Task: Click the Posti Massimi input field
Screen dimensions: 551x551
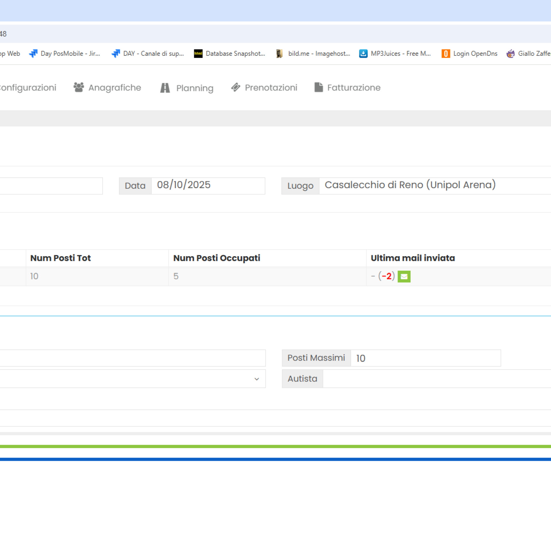Action: pos(425,358)
